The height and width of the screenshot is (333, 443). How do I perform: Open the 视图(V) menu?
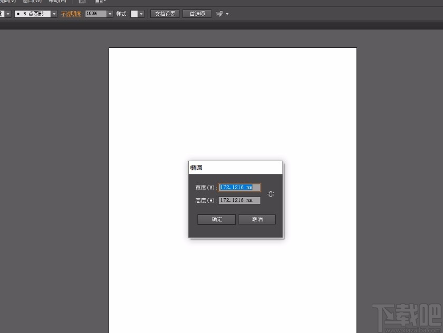[8, 2]
